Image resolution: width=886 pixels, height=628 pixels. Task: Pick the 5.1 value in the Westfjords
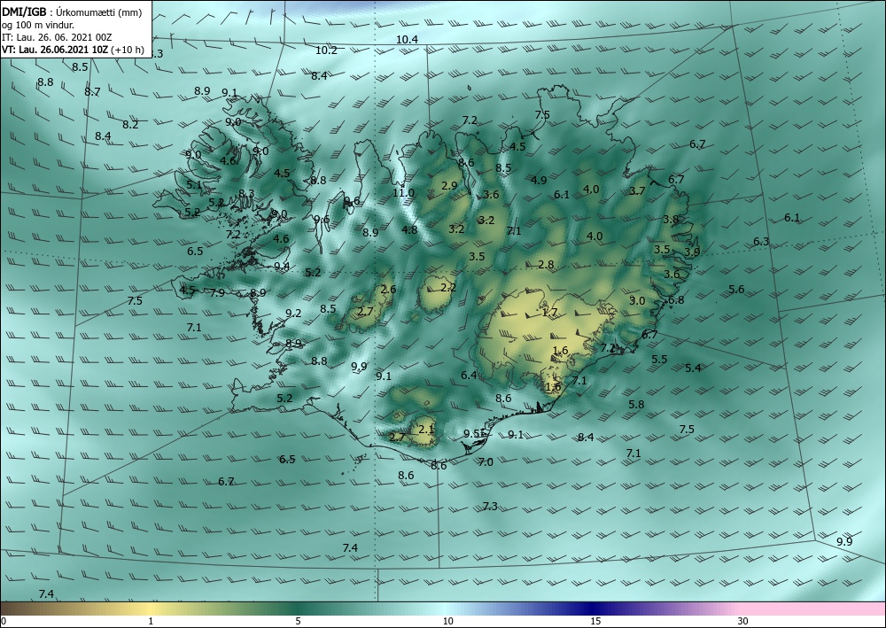[x=194, y=184]
